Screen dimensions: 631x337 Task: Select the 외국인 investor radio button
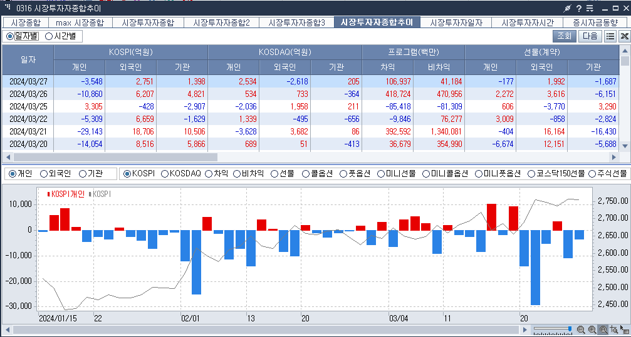(44, 174)
